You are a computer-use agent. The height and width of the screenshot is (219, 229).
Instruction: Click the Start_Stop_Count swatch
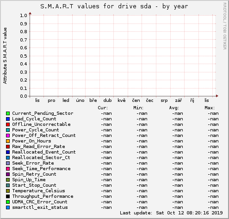pyautogui.click(x=8, y=185)
